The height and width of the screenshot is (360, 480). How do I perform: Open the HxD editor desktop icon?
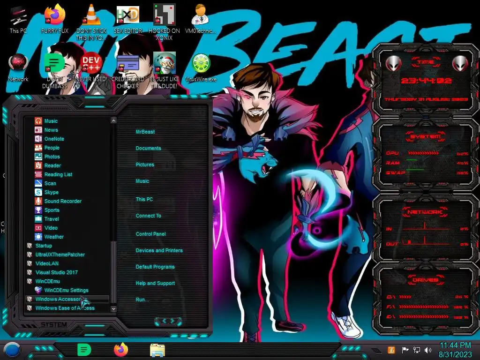(128, 19)
